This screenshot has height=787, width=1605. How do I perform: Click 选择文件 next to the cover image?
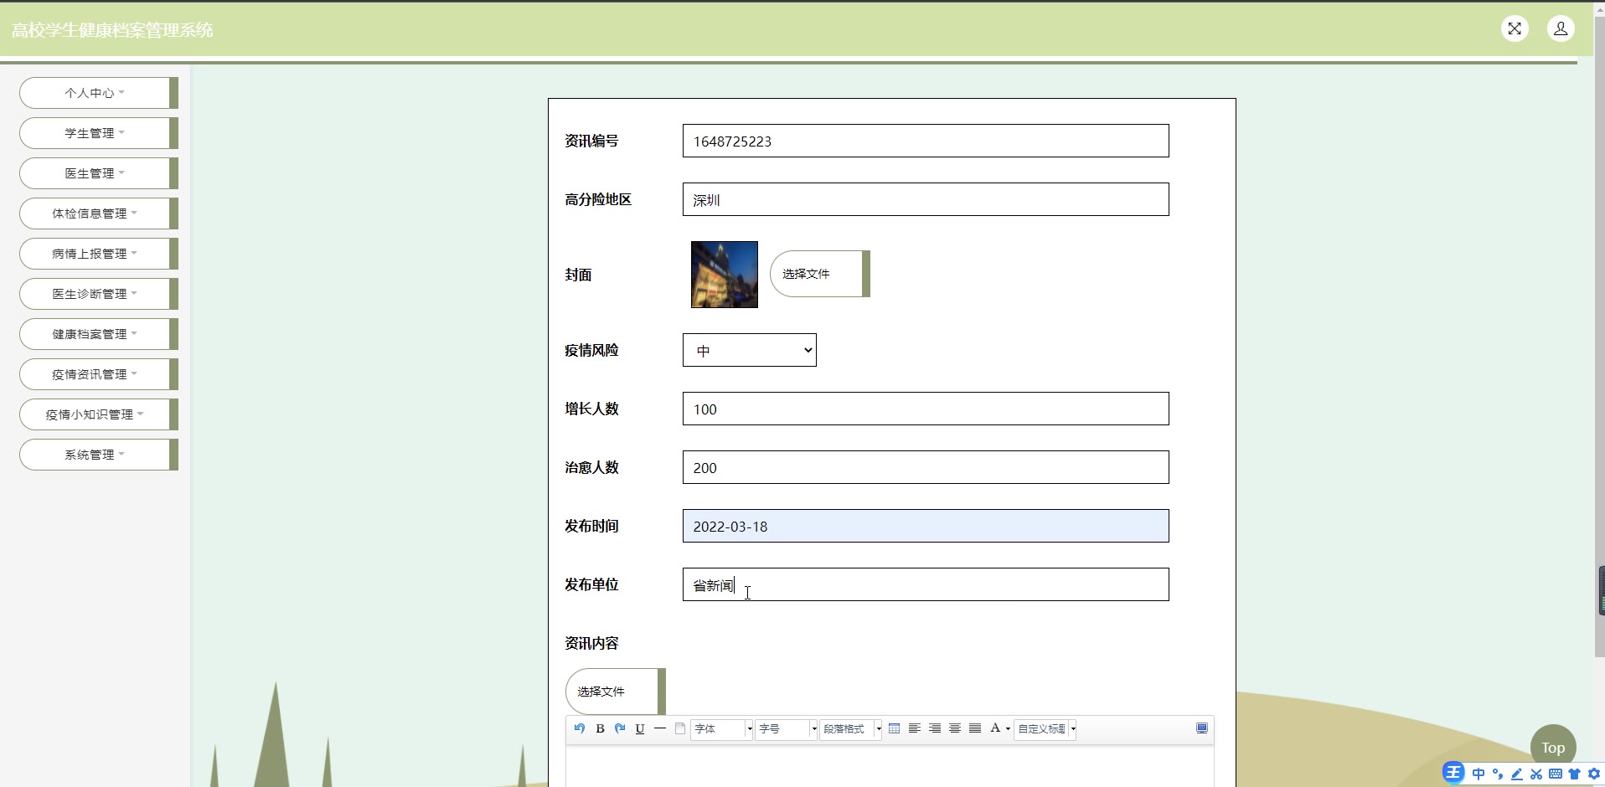point(820,274)
